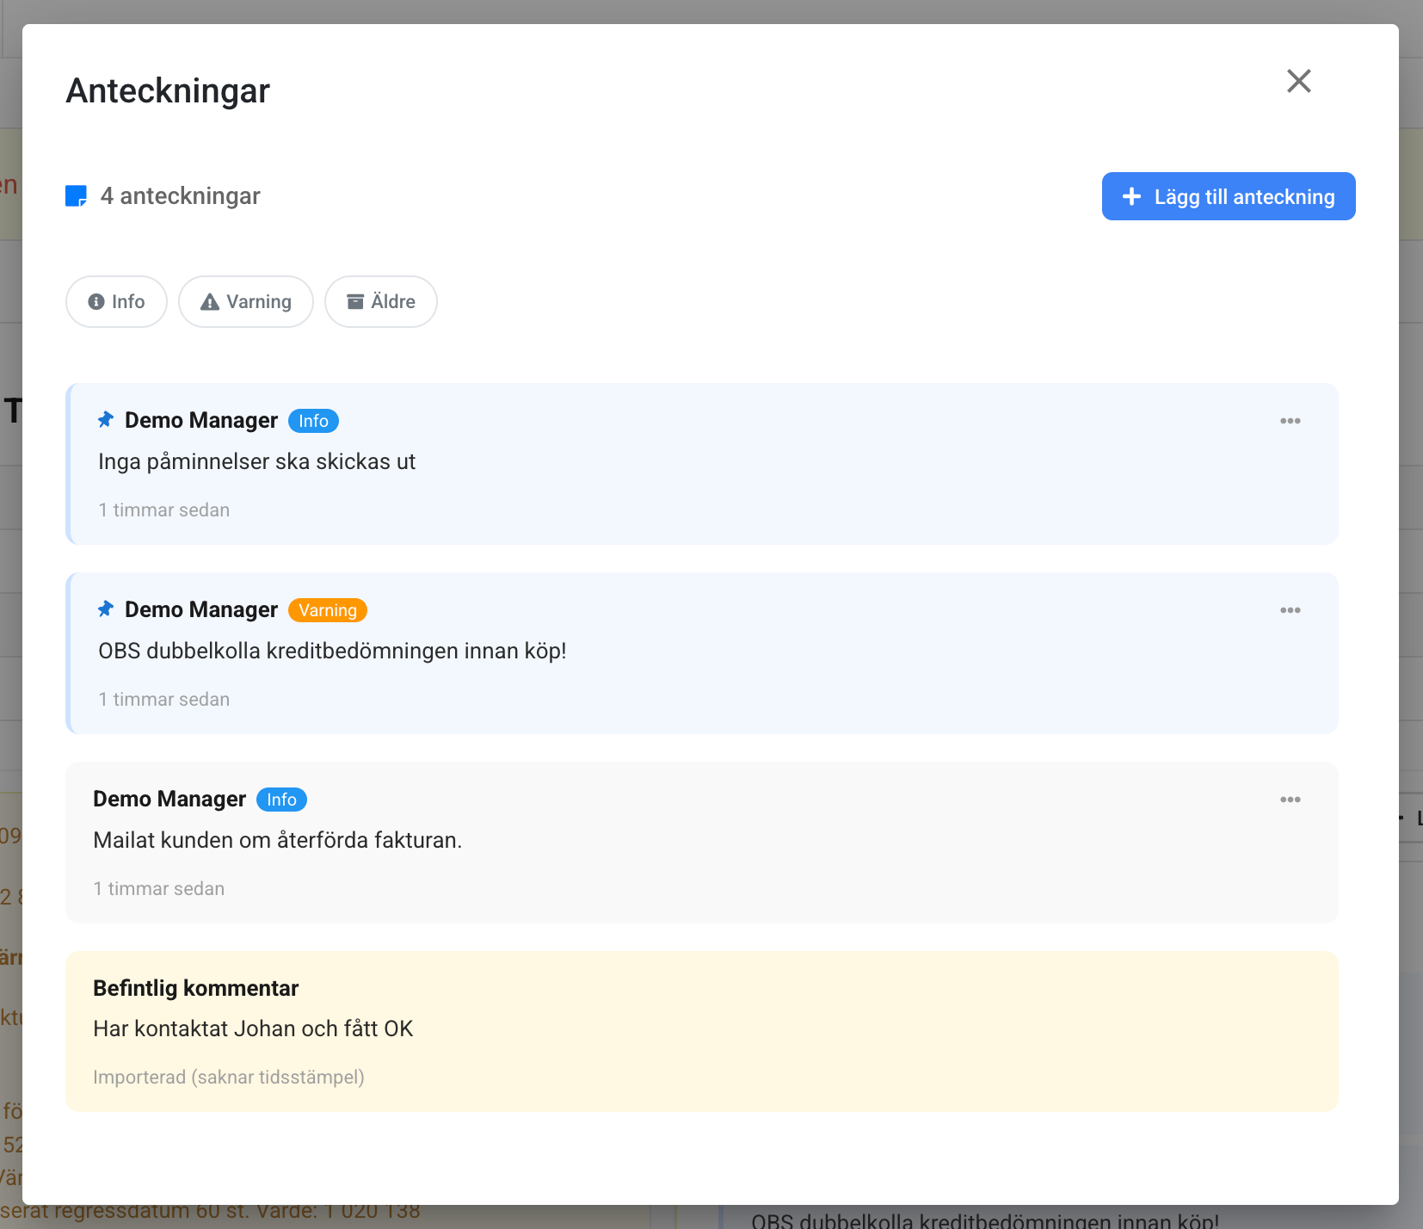This screenshot has width=1423, height=1229.
Task: Click the Info badge on 'Inga påminnelser' note
Action: click(x=313, y=421)
